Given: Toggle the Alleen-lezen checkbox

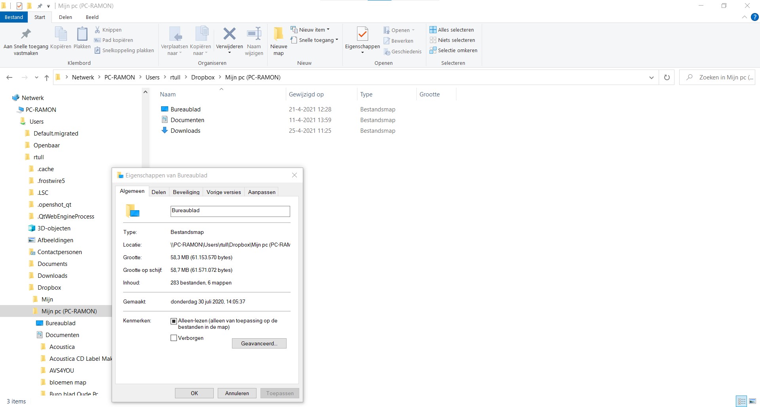Looking at the screenshot, I should [x=174, y=321].
